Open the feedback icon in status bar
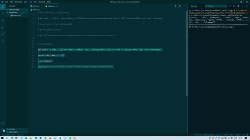The width and height of the screenshot is (250, 140). (243, 135)
